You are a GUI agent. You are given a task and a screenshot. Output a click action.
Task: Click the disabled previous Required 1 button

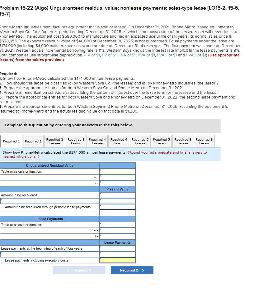point(79,270)
